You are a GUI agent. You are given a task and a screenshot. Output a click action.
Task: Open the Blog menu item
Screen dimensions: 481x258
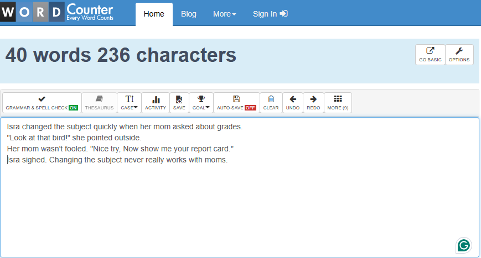pyautogui.click(x=188, y=14)
